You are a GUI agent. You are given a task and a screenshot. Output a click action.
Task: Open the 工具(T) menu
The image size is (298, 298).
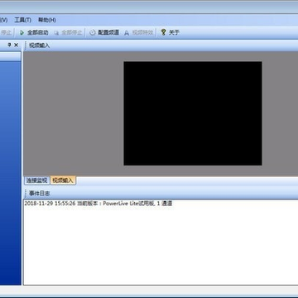click(x=22, y=20)
